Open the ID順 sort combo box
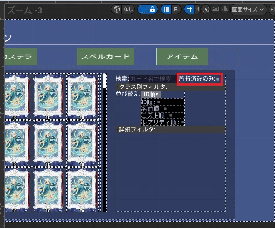 pos(151,94)
